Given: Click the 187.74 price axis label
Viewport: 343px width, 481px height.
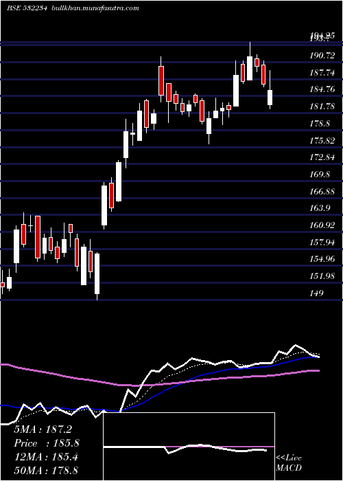Looking at the screenshot, I should [x=322, y=73].
